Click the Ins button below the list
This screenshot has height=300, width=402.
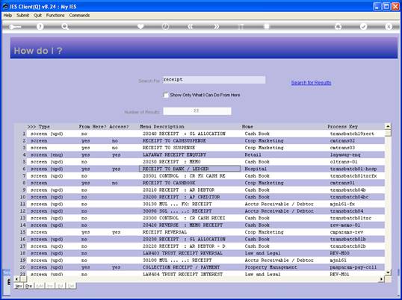click(x=50, y=286)
